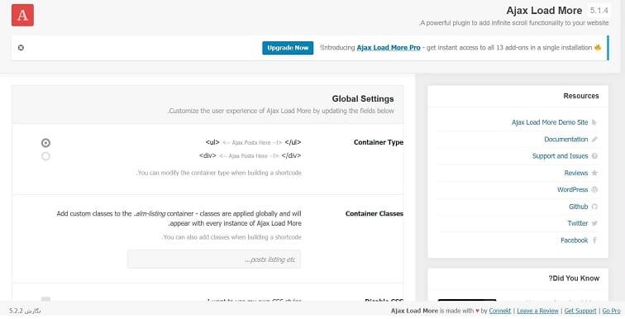Click the fire icon in the upgrade notice
The image size is (625, 319).
tap(598, 47)
